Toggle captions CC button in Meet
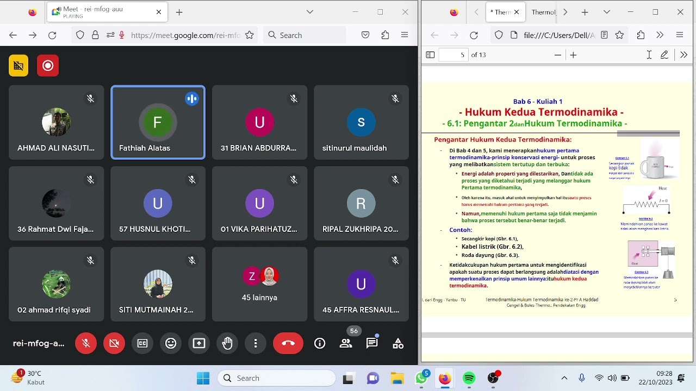This screenshot has width=696, height=391. [x=142, y=343]
